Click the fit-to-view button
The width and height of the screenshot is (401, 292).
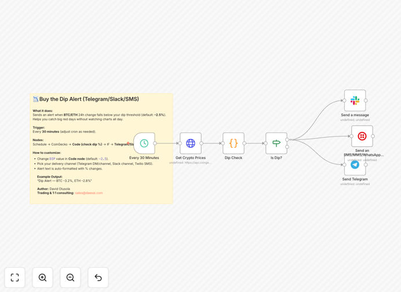pos(15,278)
